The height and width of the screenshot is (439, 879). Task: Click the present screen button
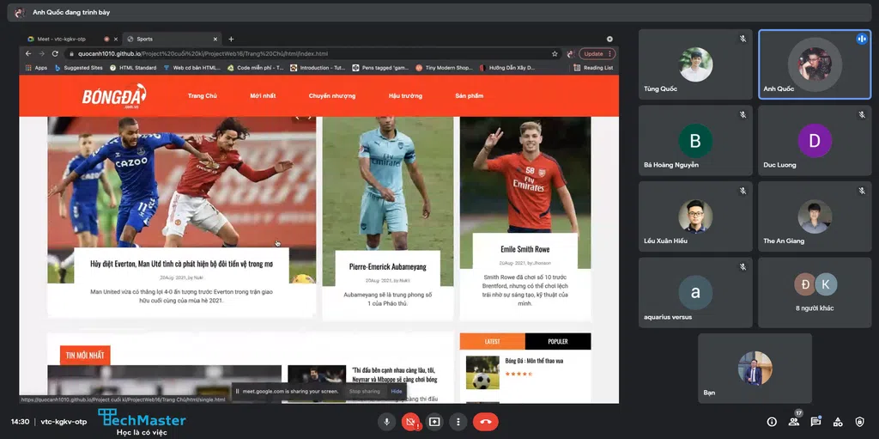click(434, 421)
